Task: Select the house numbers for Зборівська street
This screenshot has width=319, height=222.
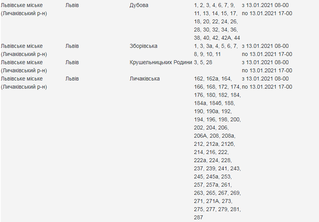Action: [x=215, y=50]
